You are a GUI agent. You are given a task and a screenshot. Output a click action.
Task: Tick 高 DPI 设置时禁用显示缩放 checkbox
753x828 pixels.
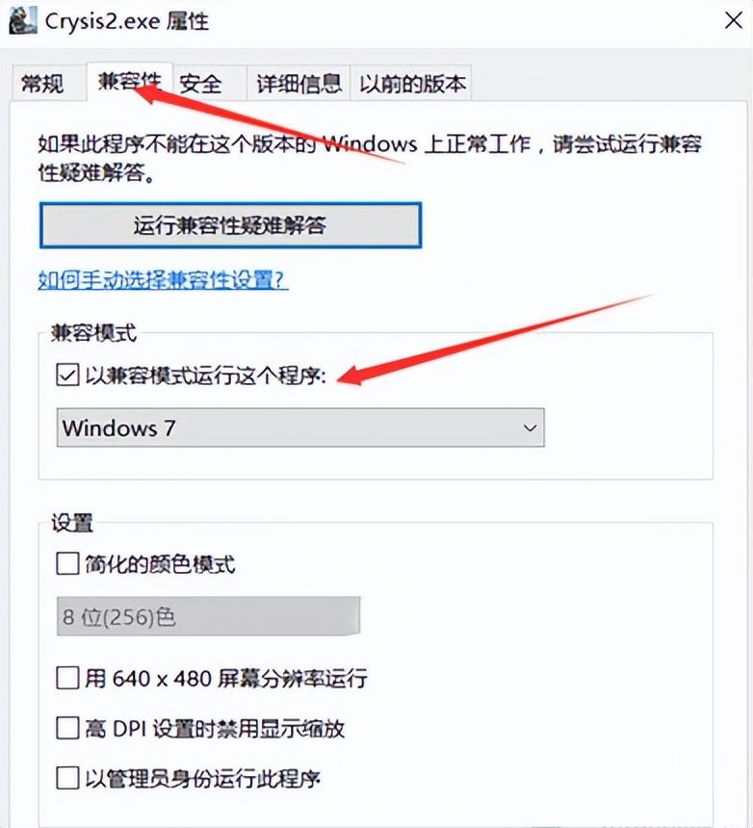tap(67, 728)
